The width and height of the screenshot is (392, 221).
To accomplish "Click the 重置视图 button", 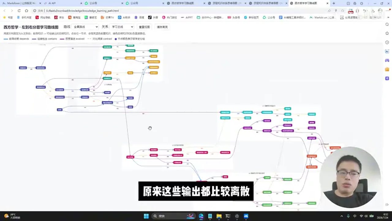I will click(145, 27).
